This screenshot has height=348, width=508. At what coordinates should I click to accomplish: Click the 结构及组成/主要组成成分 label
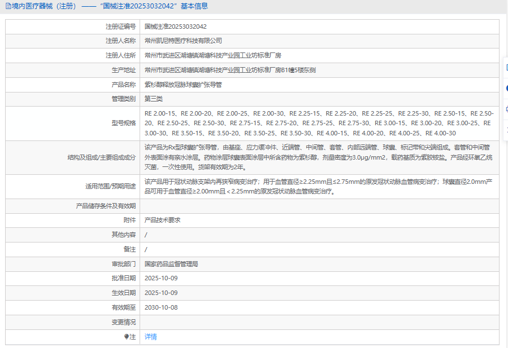click(x=101, y=157)
